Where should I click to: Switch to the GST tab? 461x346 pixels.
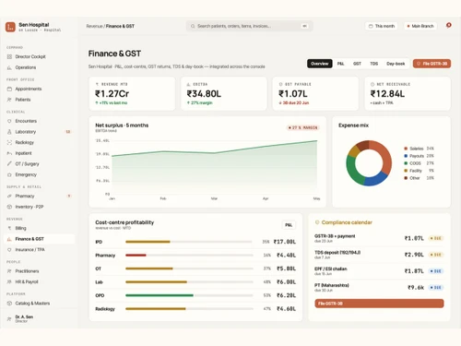[x=357, y=64]
